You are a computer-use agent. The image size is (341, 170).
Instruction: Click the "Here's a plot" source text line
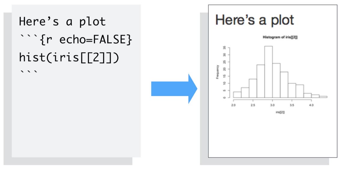coord(63,22)
